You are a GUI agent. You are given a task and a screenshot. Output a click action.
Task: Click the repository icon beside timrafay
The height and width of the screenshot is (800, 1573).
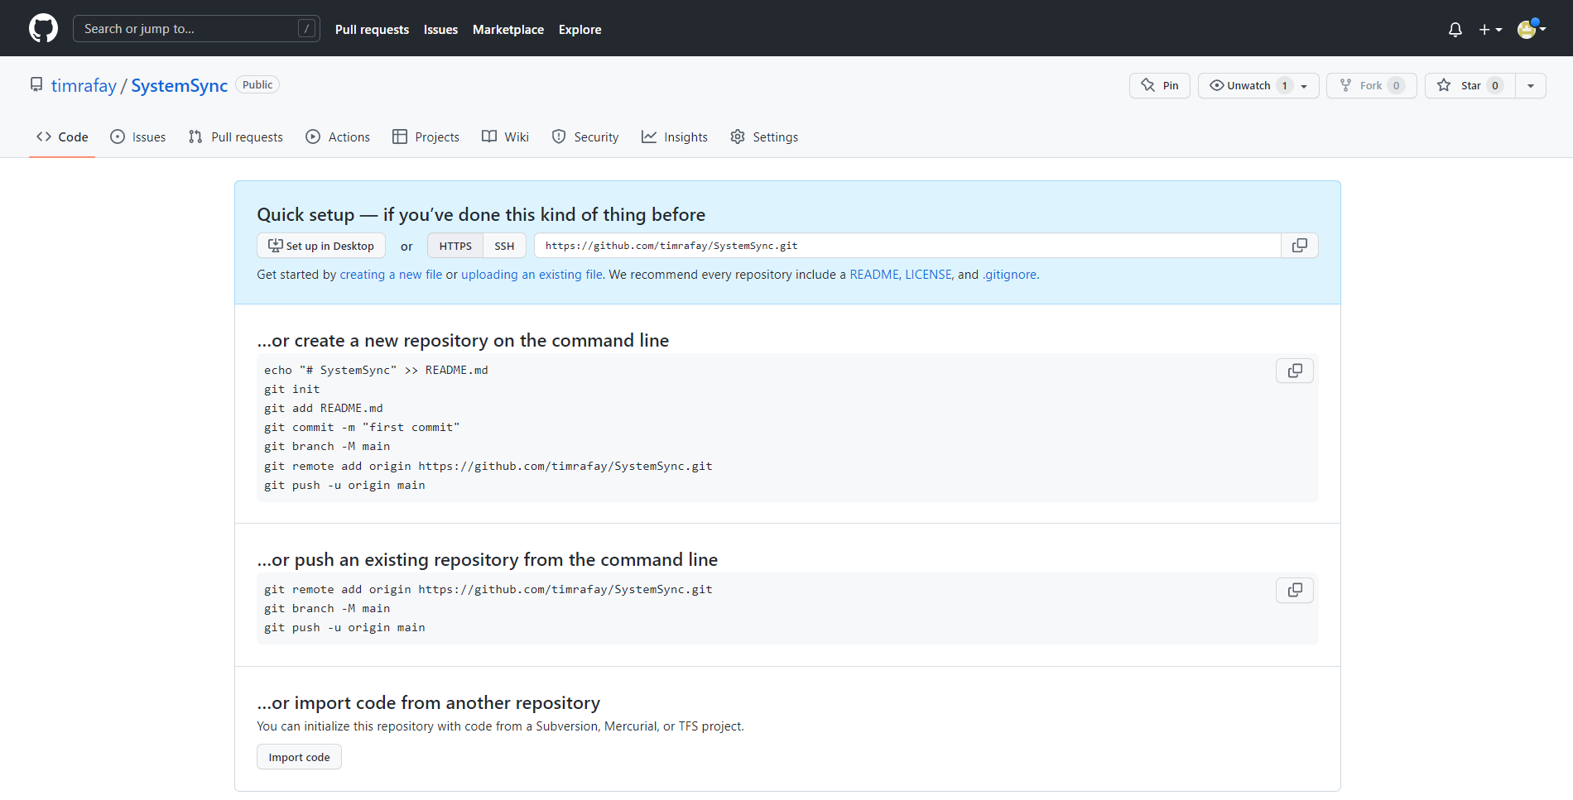click(36, 84)
